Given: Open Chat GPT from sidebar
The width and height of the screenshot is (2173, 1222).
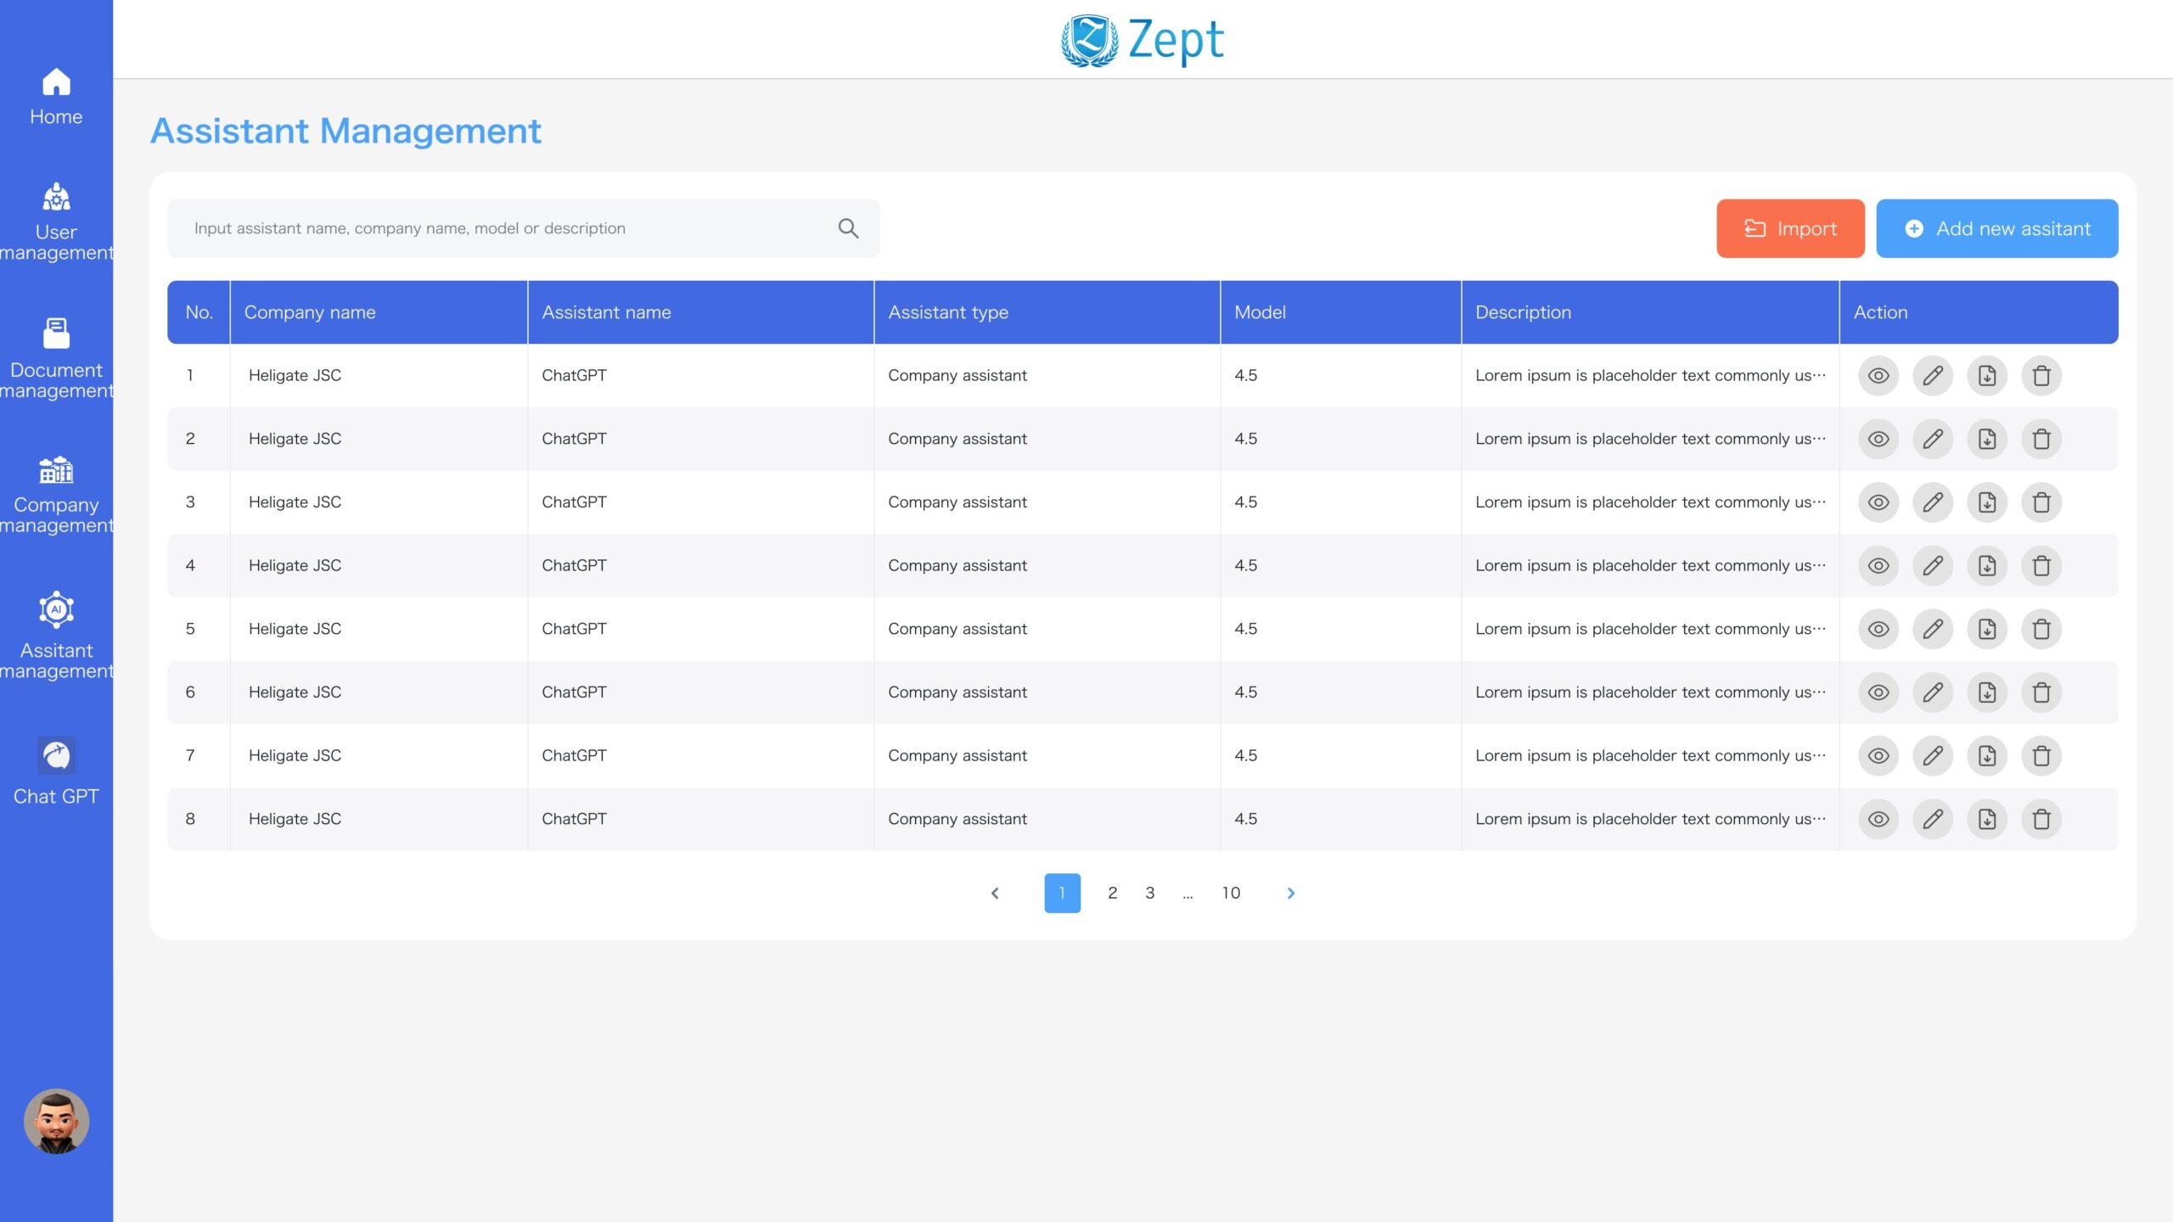Looking at the screenshot, I should tap(56, 771).
